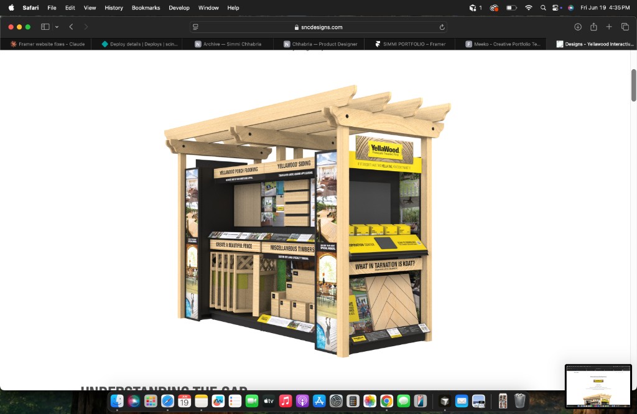Open the Wi-Fi menu
This screenshot has height=414, width=637.
pyautogui.click(x=529, y=7)
